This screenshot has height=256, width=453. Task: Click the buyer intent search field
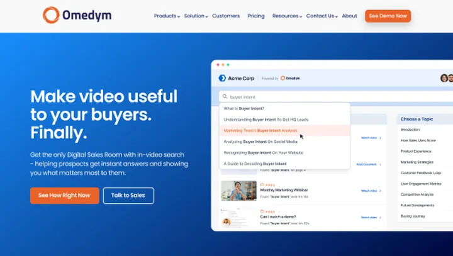tap(336, 97)
